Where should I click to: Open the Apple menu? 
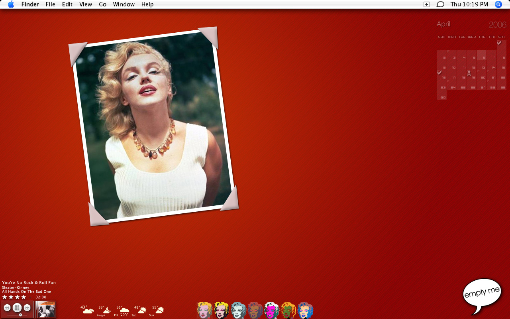coord(11,4)
